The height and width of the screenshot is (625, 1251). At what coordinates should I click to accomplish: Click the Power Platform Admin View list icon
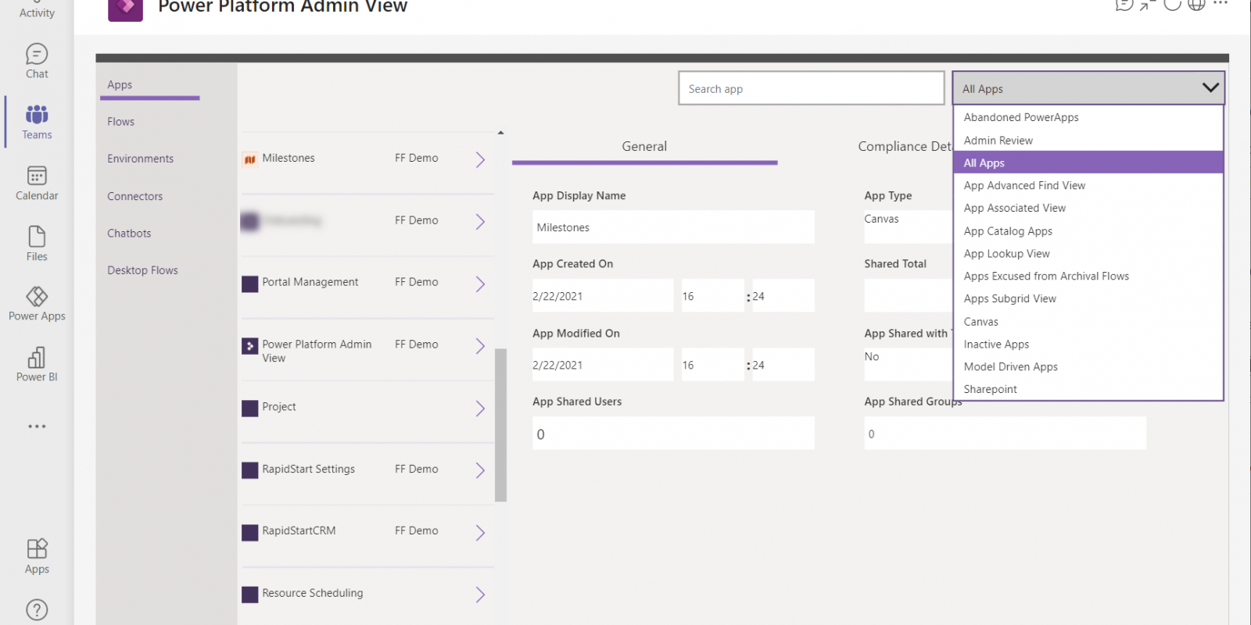click(x=250, y=346)
